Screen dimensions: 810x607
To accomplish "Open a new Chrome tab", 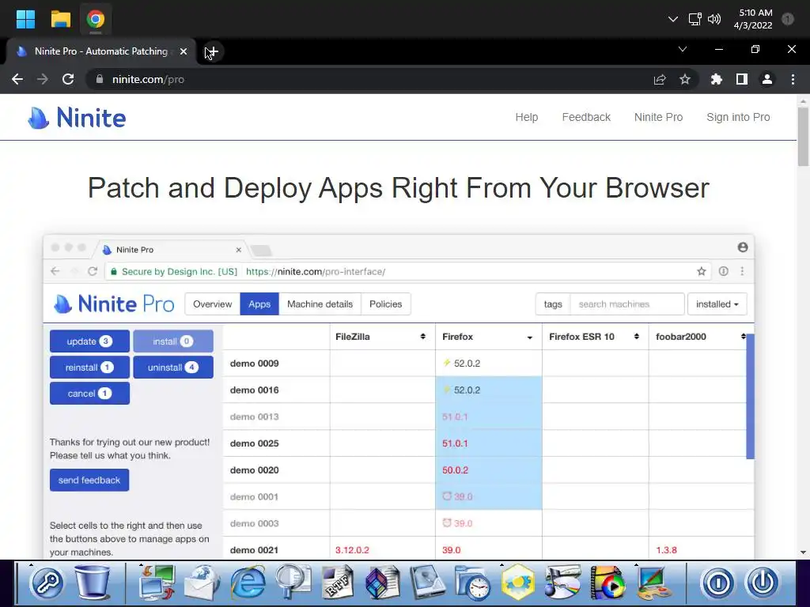I will [x=212, y=51].
